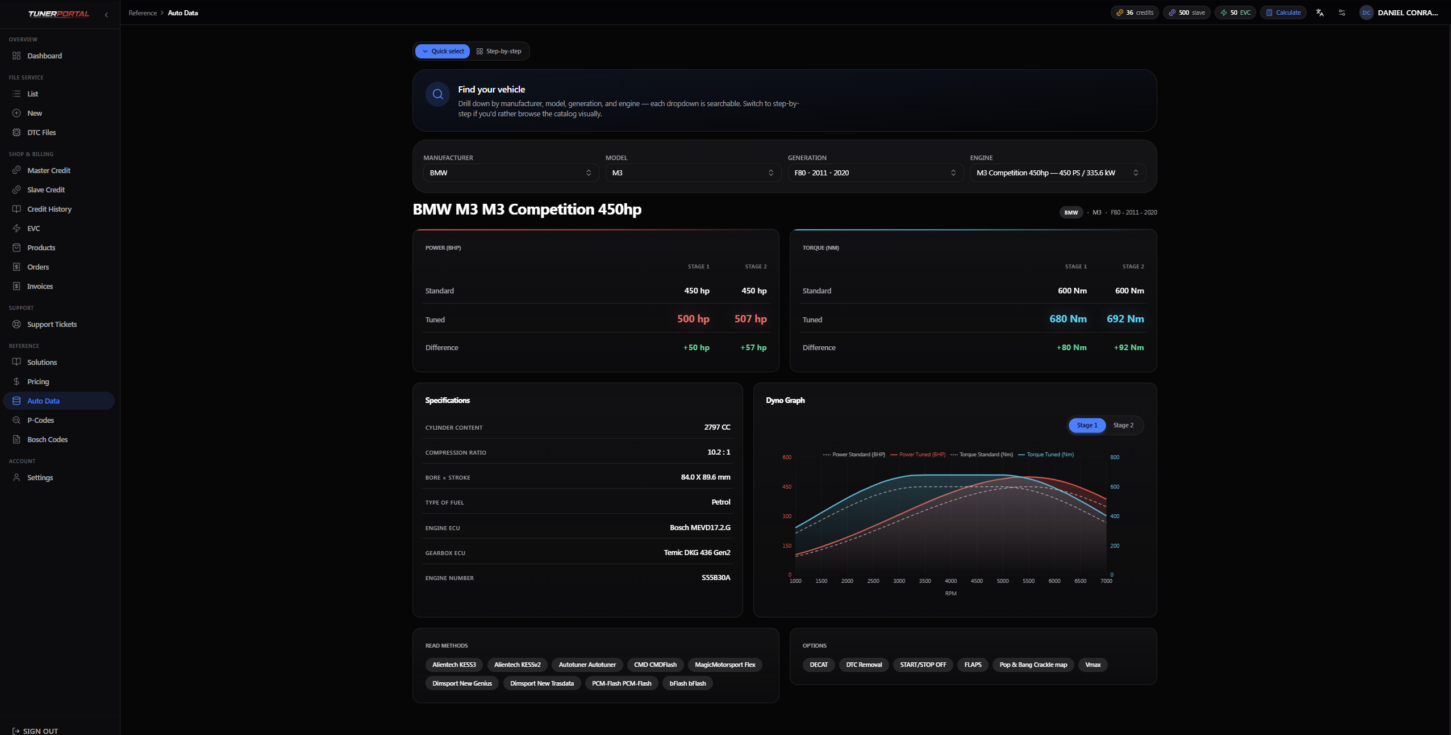Screen dimensions: 1451x735
Task: Click the Auto Data database icon
Action: (16, 401)
